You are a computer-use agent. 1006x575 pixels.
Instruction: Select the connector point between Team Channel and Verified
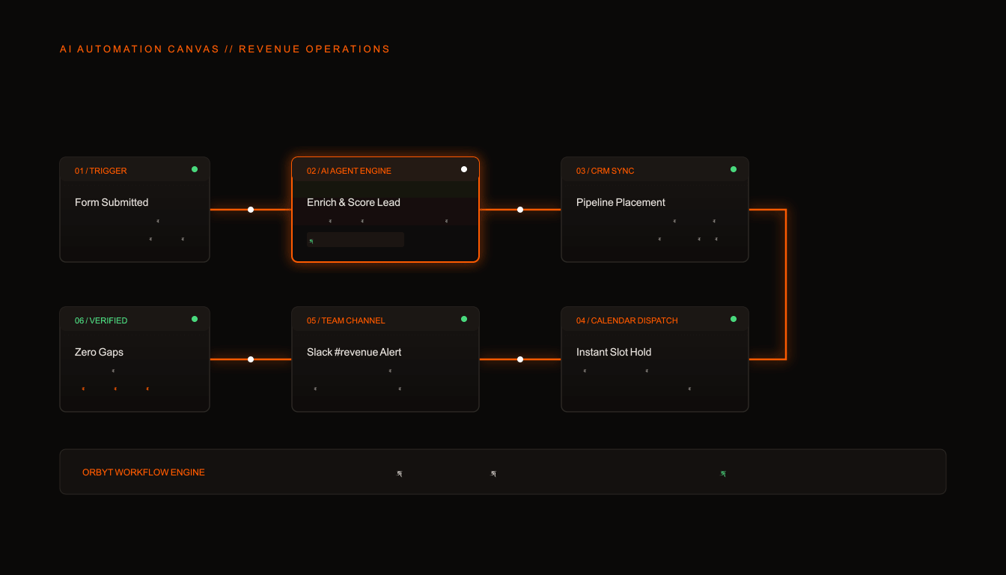point(251,359)
